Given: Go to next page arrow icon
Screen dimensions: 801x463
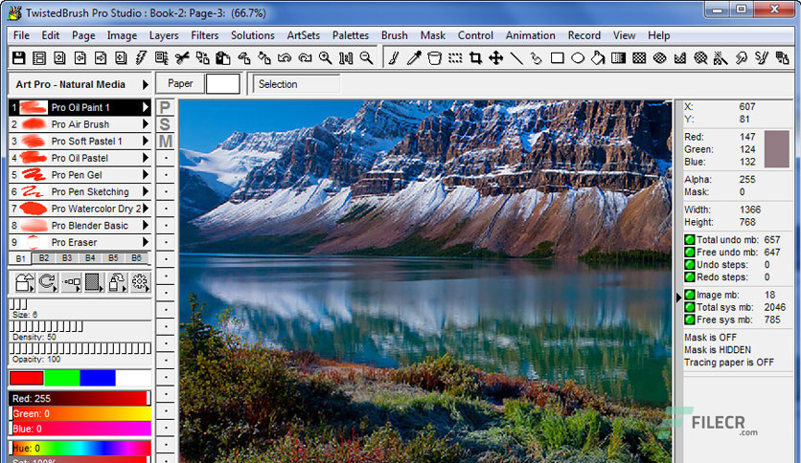Looking at the screenshot, I should (x=101, y=58).
